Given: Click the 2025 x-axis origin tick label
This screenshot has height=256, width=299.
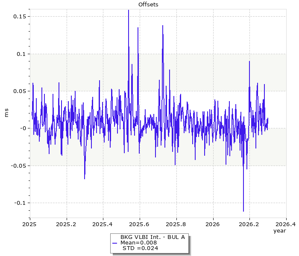Looking at the screenshot, I should tap(30, 224).
